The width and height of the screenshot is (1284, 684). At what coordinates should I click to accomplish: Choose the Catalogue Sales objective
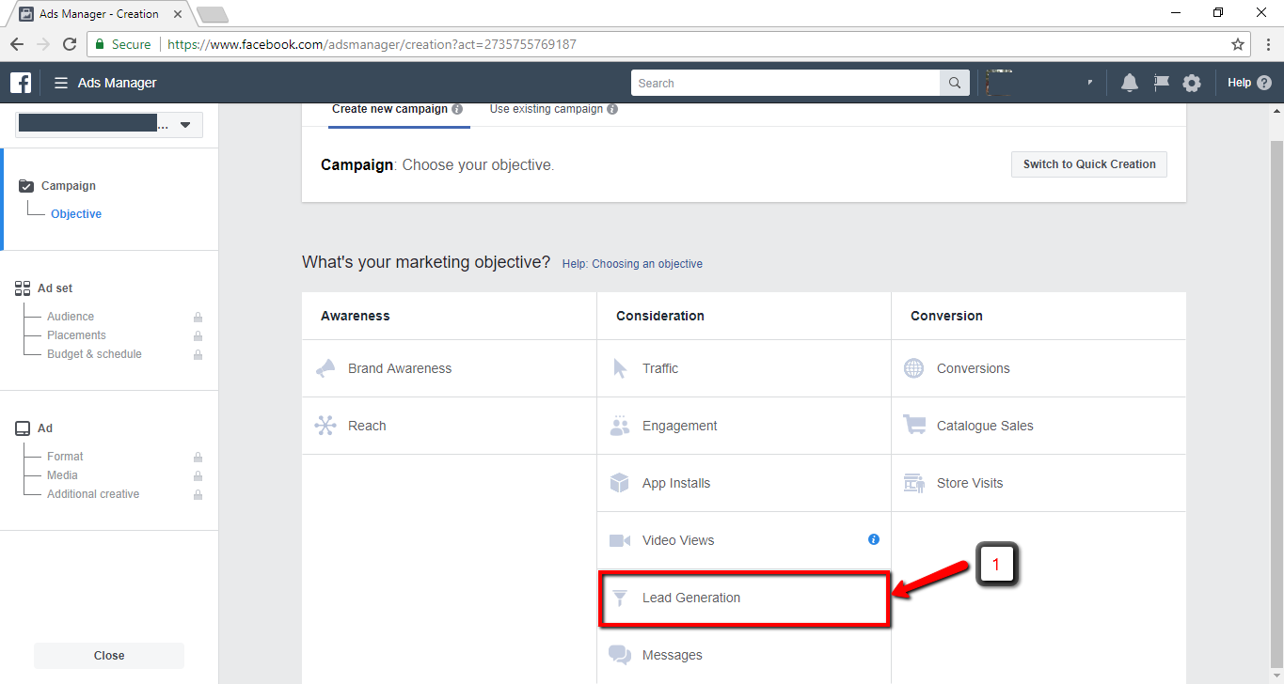1038,426
